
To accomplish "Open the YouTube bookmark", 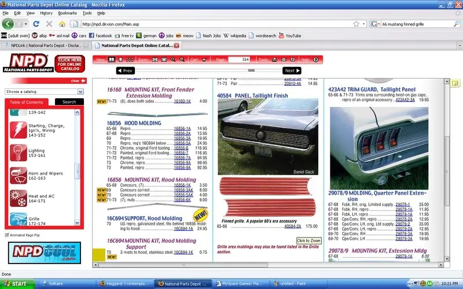I will pyautogui.click(x=290, y=36).
